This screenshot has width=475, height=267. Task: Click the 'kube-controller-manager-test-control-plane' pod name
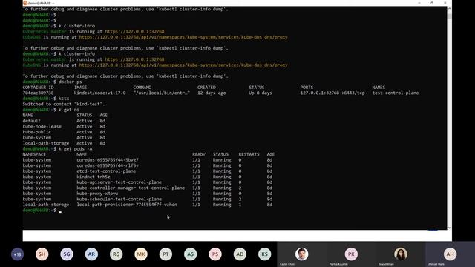(x=131, y=188)
